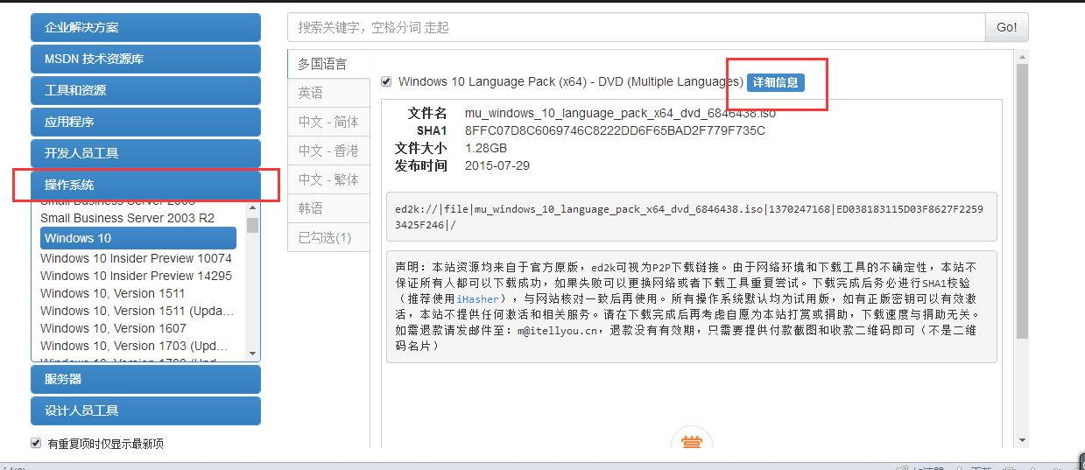Select Windows 10, Version 1511 (Updated) entry
The width and height of the screenshot is (1085, 470).
(x=137, y=311)
